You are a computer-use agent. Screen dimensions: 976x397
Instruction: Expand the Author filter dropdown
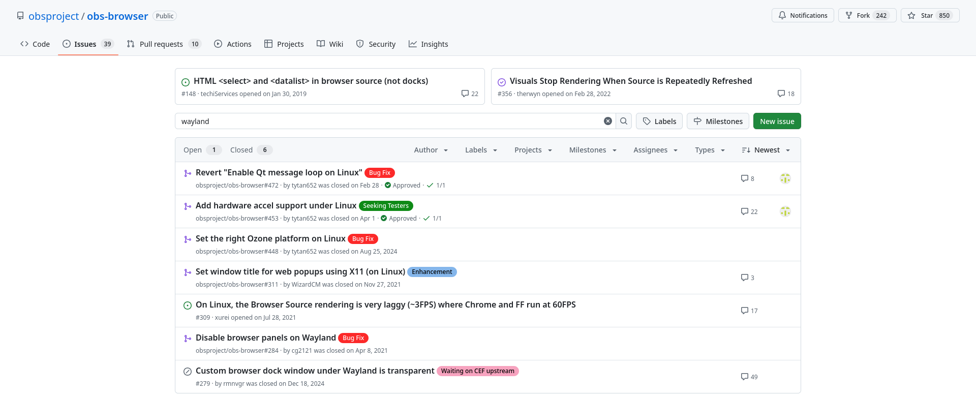pyautogui.click(x=431, y=150)
